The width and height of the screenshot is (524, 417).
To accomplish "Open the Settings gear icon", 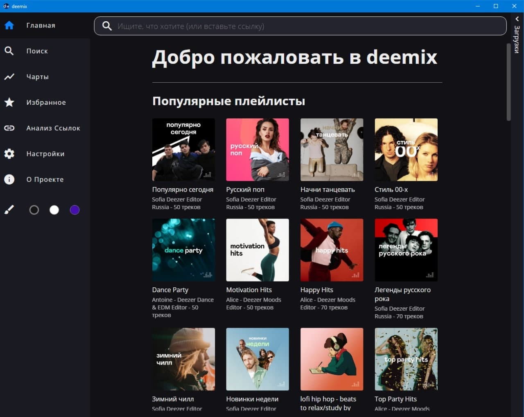I will (x=9, y=154).
